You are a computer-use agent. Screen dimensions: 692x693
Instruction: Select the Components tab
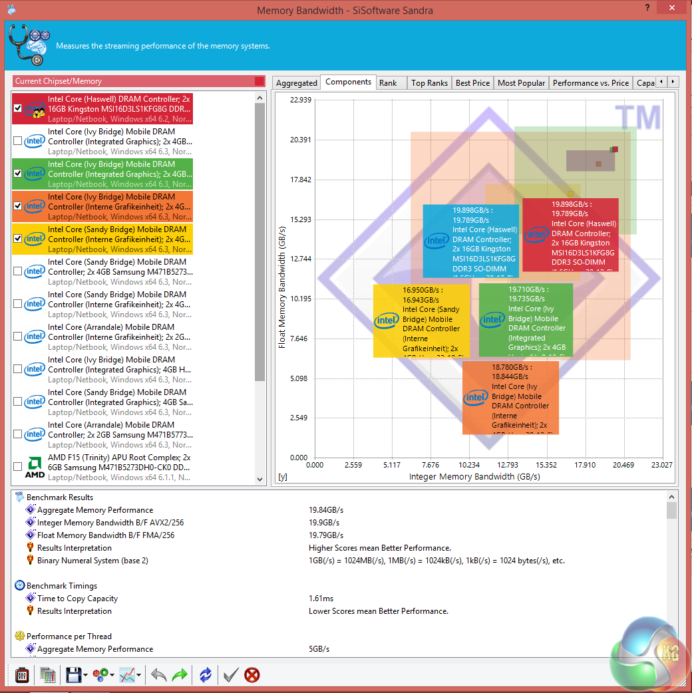(348, 82)
